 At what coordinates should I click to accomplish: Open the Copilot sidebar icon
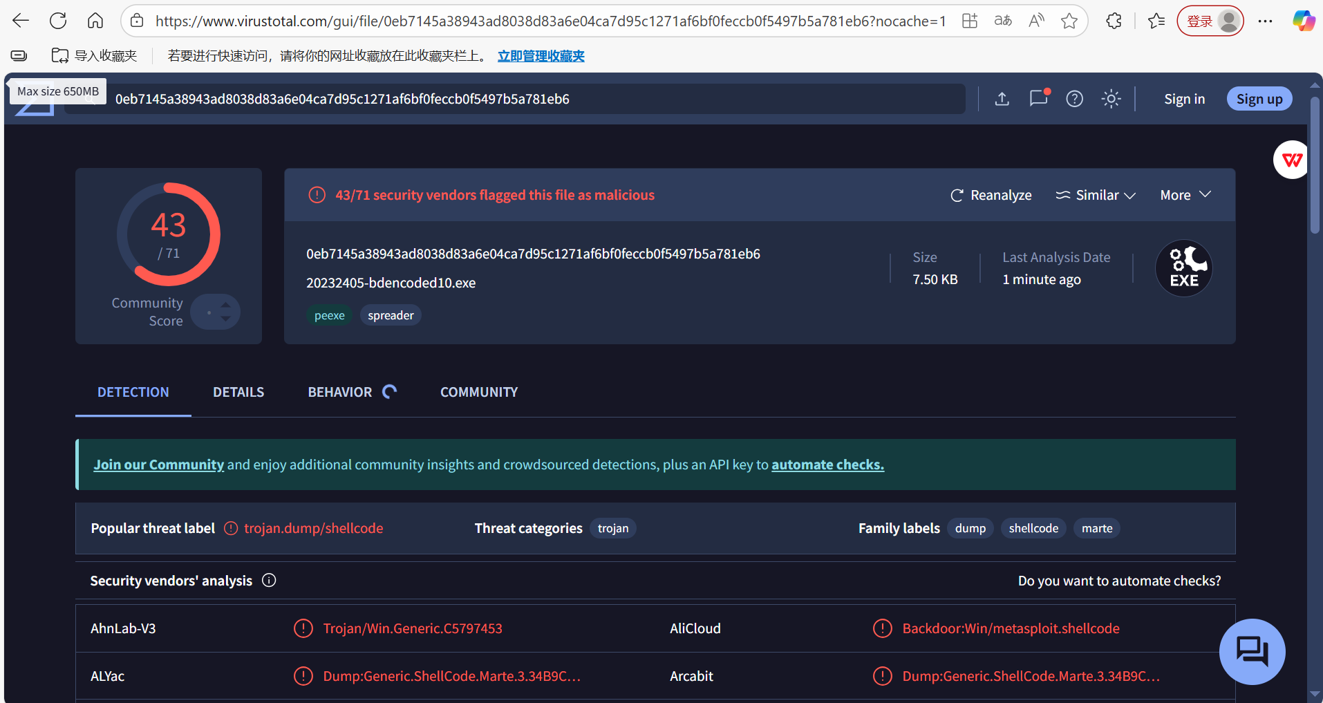click(x=1304, y=21)
